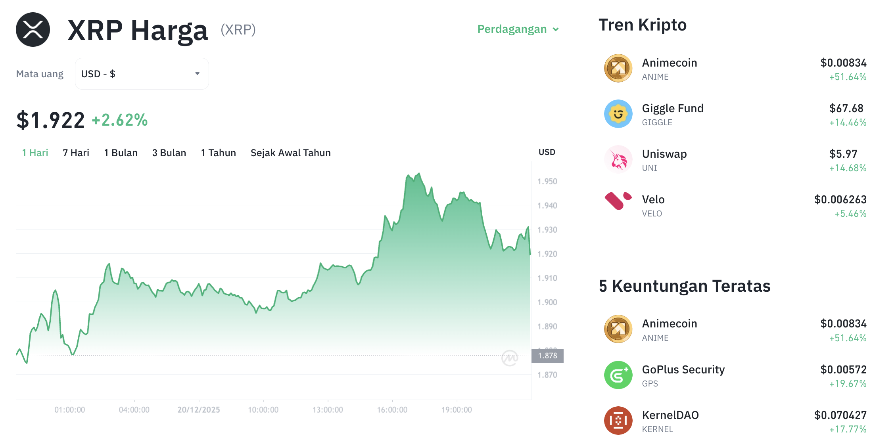Viewport: 871px width, 440px height.
Task: Activate the 3 Bulan range option
Action: click(169, 153)
